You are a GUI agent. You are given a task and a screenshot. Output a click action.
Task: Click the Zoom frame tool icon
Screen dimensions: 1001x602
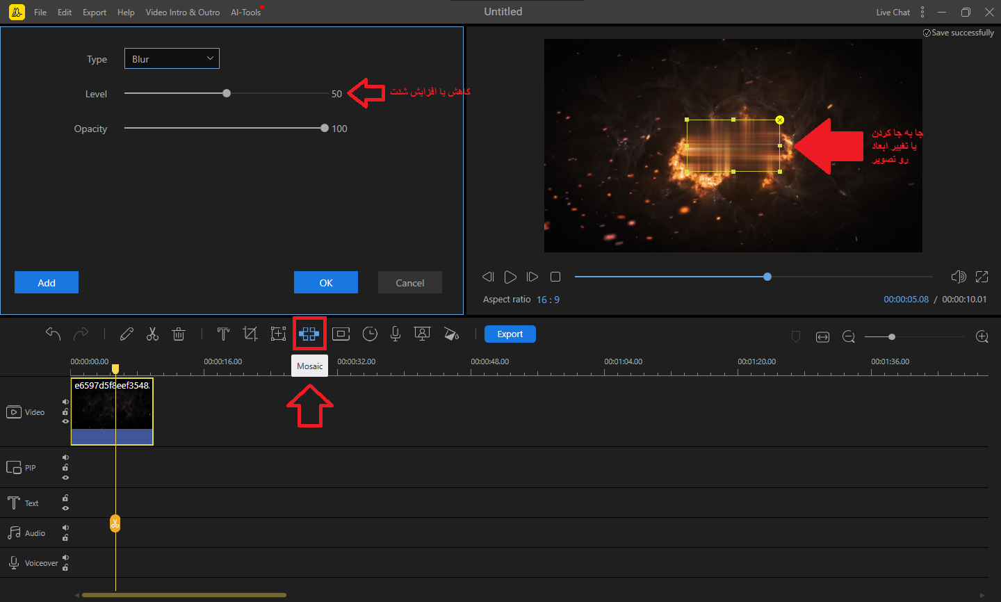point(279,334)
